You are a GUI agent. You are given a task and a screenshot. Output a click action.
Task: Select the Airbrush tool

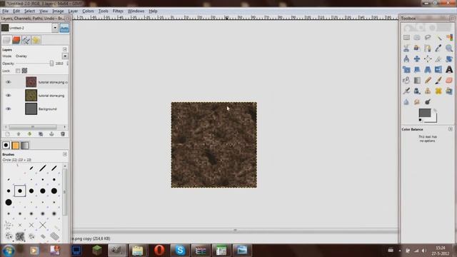click(406, 91)
